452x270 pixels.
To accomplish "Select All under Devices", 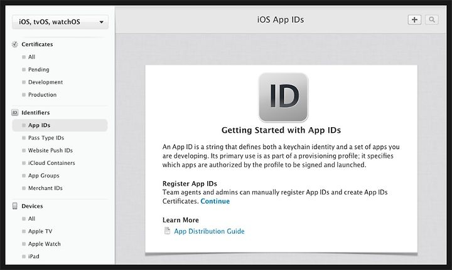I will (32, 219).
